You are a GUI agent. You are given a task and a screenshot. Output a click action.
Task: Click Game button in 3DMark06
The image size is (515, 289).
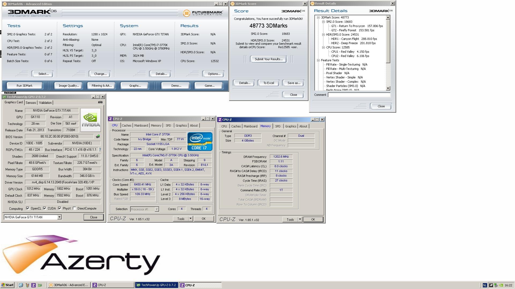(x=209, y=86)
